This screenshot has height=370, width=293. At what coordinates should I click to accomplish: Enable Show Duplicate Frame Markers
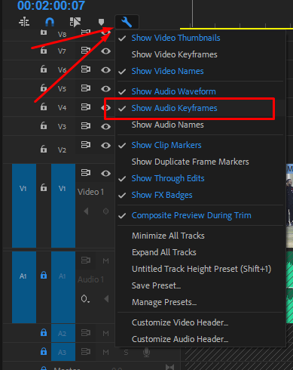click(x=200, y=162)
